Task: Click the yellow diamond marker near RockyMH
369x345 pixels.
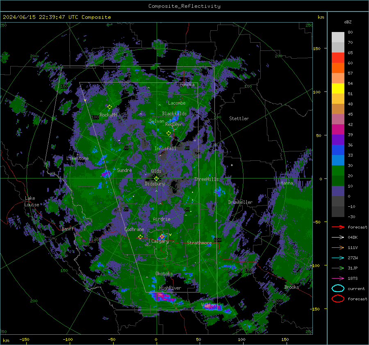Action: (x=109, y=107)
